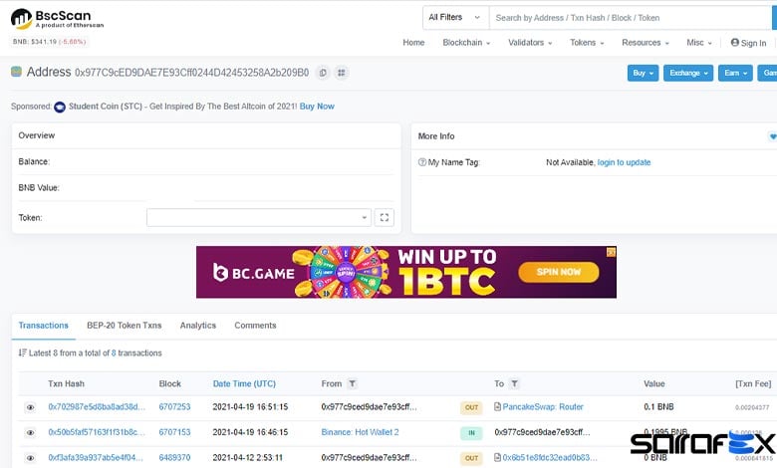Open block 6489370
Viewport: 777px width, 468px height.
[174, 457]
